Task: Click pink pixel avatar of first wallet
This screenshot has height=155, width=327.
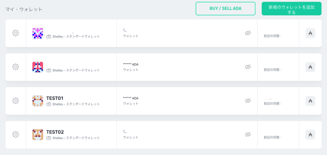Action: [38, 33]
